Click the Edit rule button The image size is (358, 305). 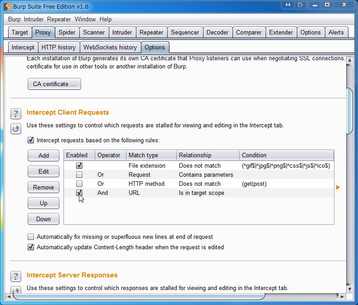[x=44, y=171]
